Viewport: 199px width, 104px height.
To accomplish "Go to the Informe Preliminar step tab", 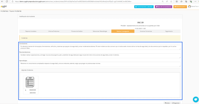I will pyautogui.click(x=54, y=31).
